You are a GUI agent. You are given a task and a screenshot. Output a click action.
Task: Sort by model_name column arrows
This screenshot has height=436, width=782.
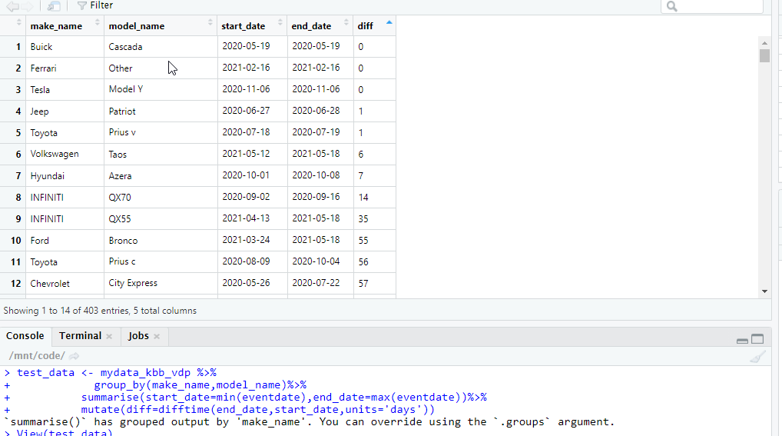[210, 22]
